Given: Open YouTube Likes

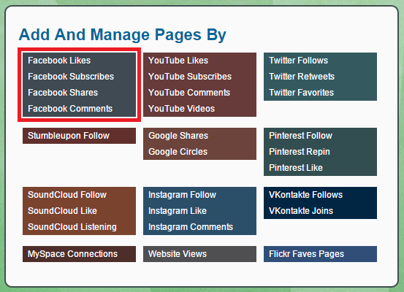Looking at the screenshot, I should click(x=178, y=61).
